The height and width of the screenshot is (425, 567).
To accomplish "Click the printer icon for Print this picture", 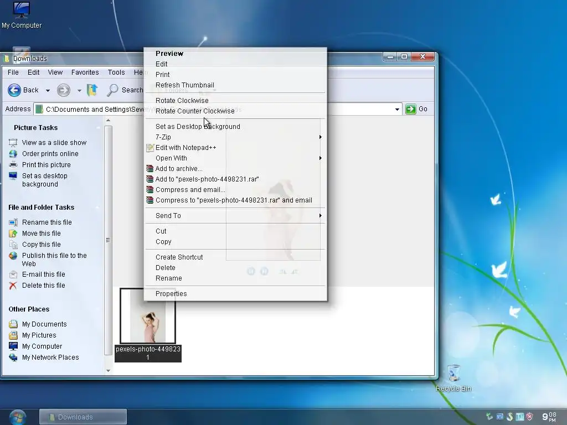I will pos(13,165).
